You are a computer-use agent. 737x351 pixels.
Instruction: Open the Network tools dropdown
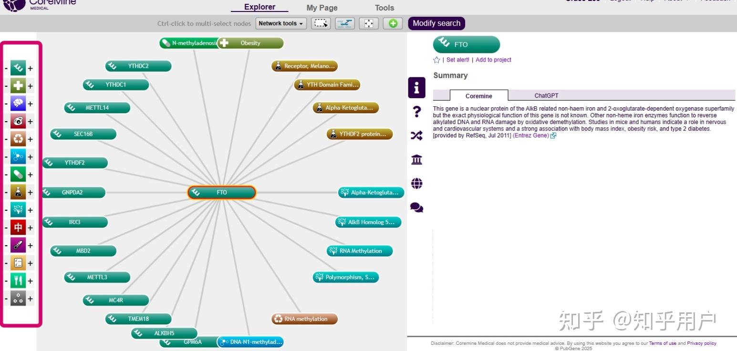(x=281, y=23)
